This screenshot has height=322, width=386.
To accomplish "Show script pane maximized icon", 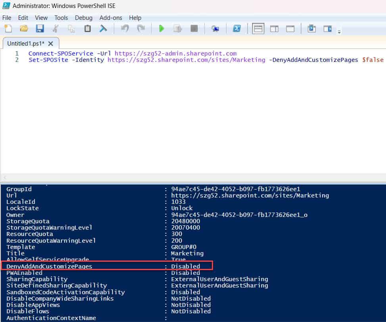I will click(290, 29).
